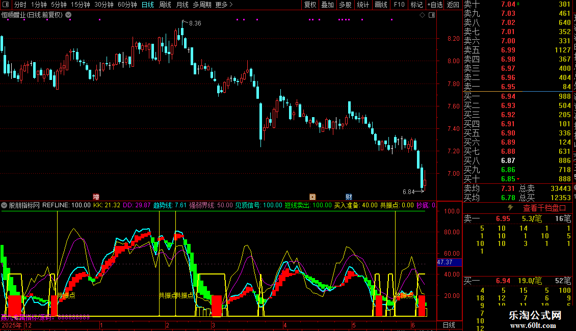
Task: Switch to 30分钟 chart period
Action: [x=103, y=5]
